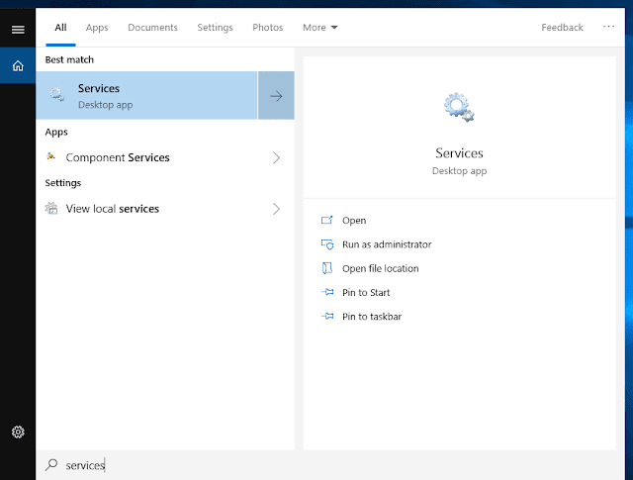The height and width of the screenshot is (480, 633).
Task: Click the Open file location icon
Action: 327,268
